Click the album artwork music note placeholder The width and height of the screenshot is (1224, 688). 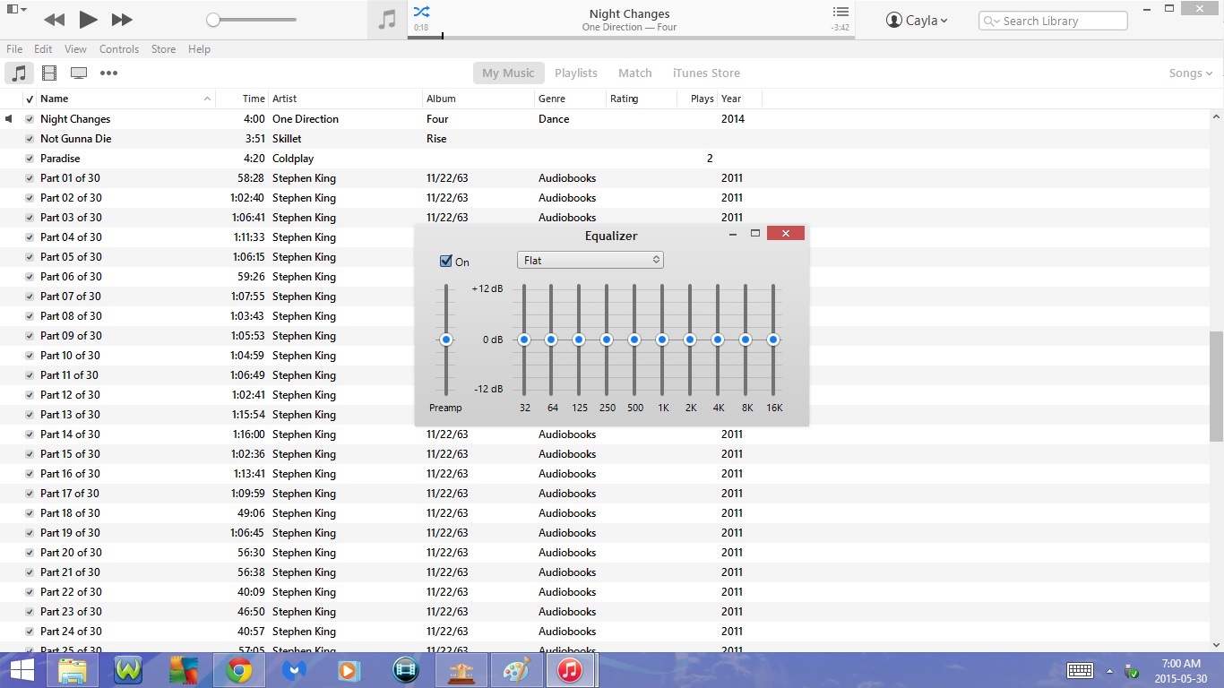coord(387,20)
